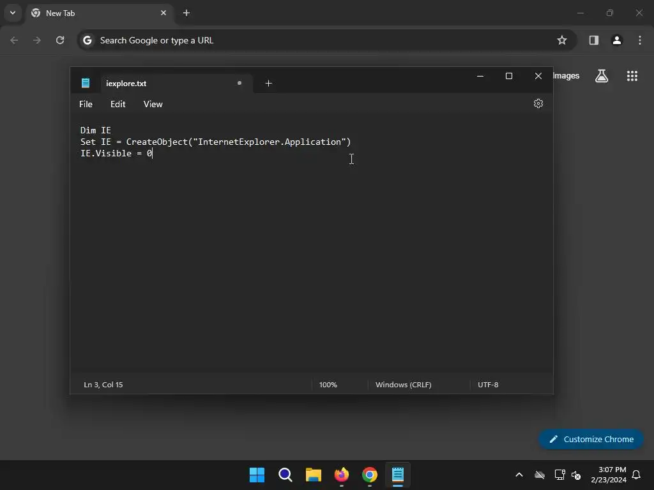Open taskbar Search
The width and height of the screenshot is (654, 490).
pyautogui.click(x=285, y=475)
